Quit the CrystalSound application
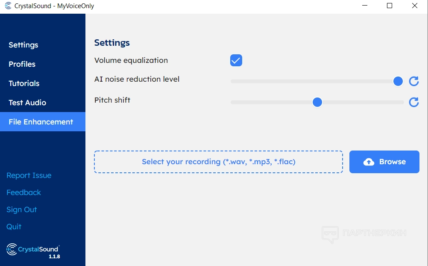This screenshot has width=428, height=266. [14, 227]
